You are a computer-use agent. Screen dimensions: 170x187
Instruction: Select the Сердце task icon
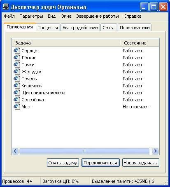[x=17, y=51]
